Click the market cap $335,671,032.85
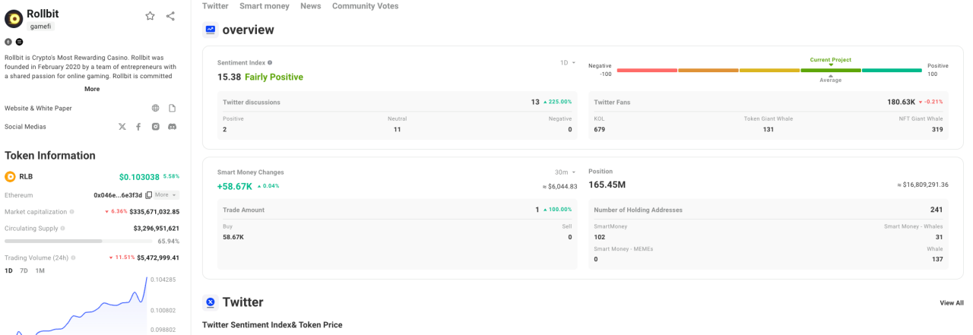 click(x=154, y=212)
